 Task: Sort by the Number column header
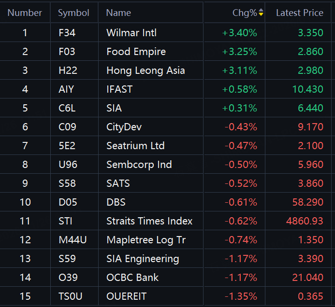[x=25, y=13]
